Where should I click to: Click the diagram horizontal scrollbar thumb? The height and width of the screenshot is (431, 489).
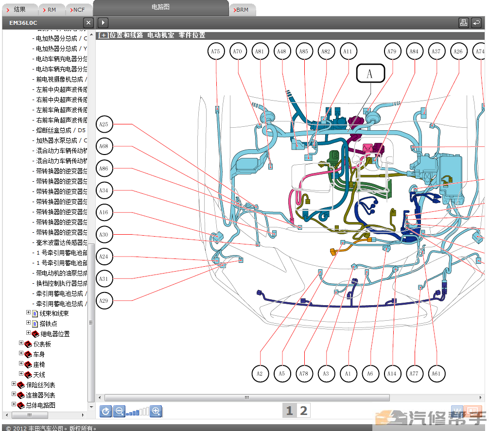click(x=247, y=397)
